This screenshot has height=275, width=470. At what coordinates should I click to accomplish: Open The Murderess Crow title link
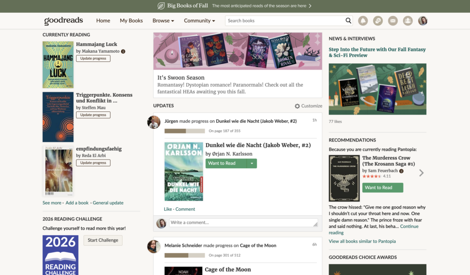pyautogui.click(x=388, y=161)
